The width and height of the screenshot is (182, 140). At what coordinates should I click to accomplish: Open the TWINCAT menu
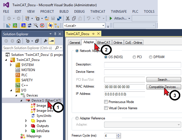[98, 12]
